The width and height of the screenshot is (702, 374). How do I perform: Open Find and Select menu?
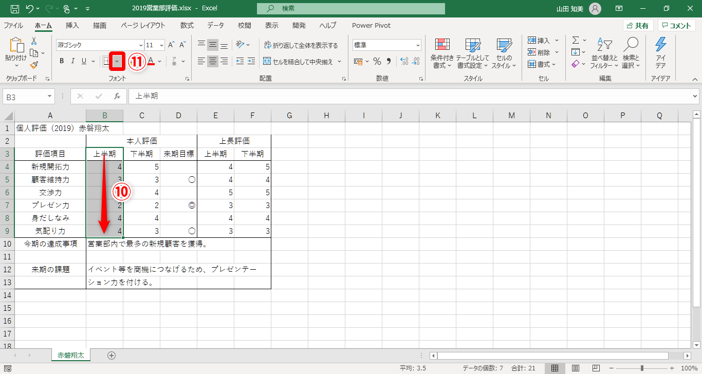pos(631,53)
